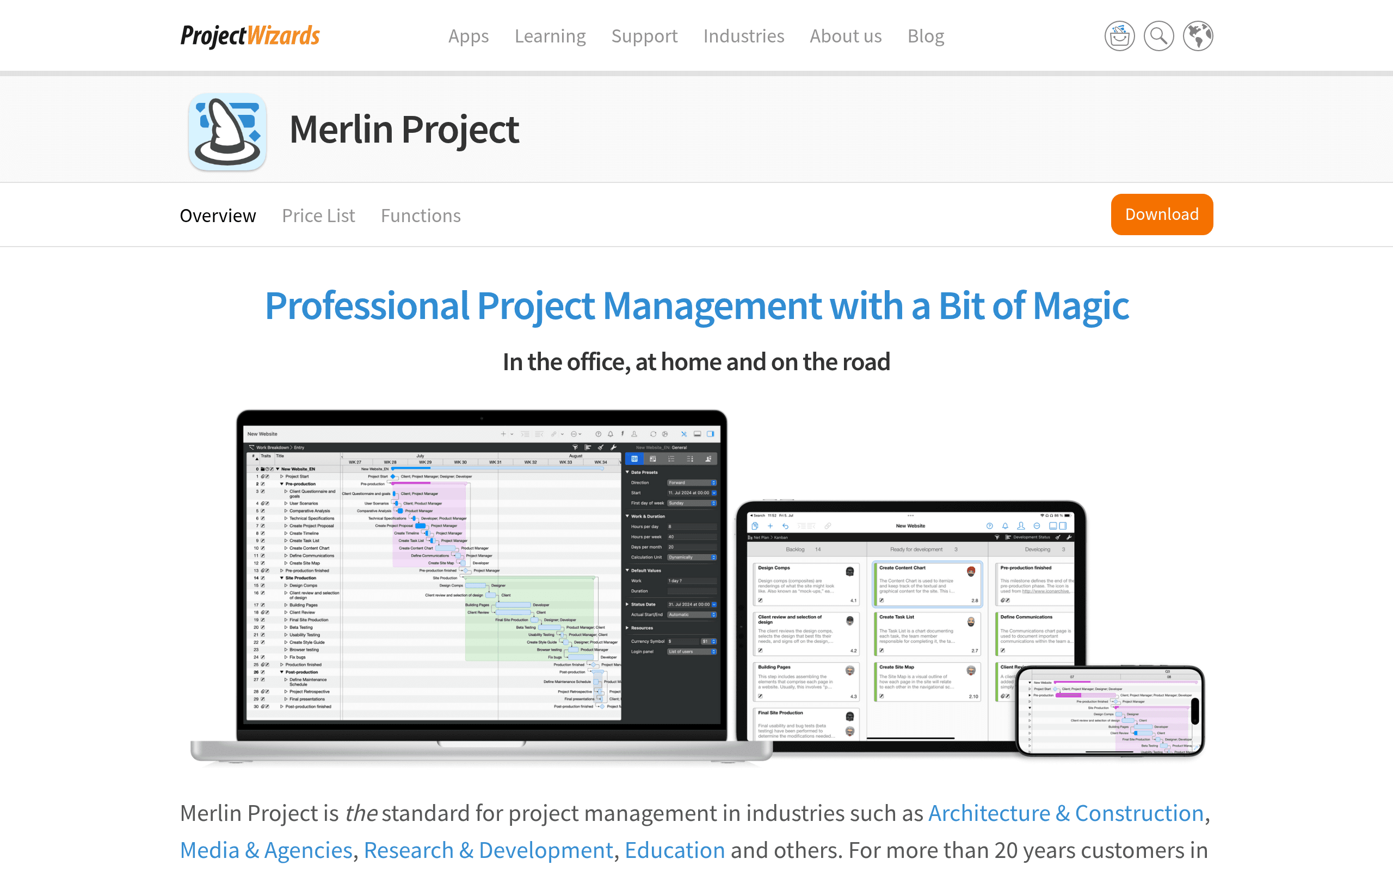
Task: Click the headline Professional Project Management with a Bit of Magic
Action: [696, 305]
